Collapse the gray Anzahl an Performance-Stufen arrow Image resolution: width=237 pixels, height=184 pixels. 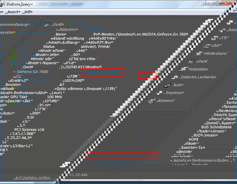[171, 161]
